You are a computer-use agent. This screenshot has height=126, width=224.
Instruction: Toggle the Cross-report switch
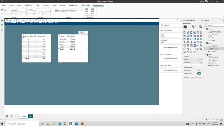coord(199,70)
